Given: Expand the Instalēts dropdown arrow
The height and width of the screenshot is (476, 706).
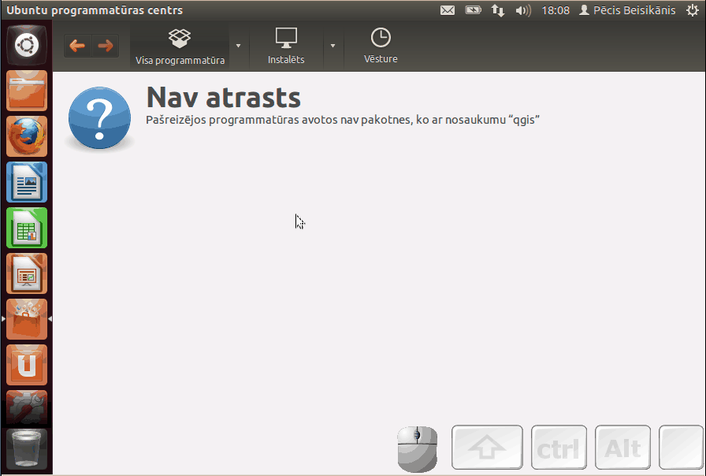Looking at the screenshot, I should click(333, 46).
